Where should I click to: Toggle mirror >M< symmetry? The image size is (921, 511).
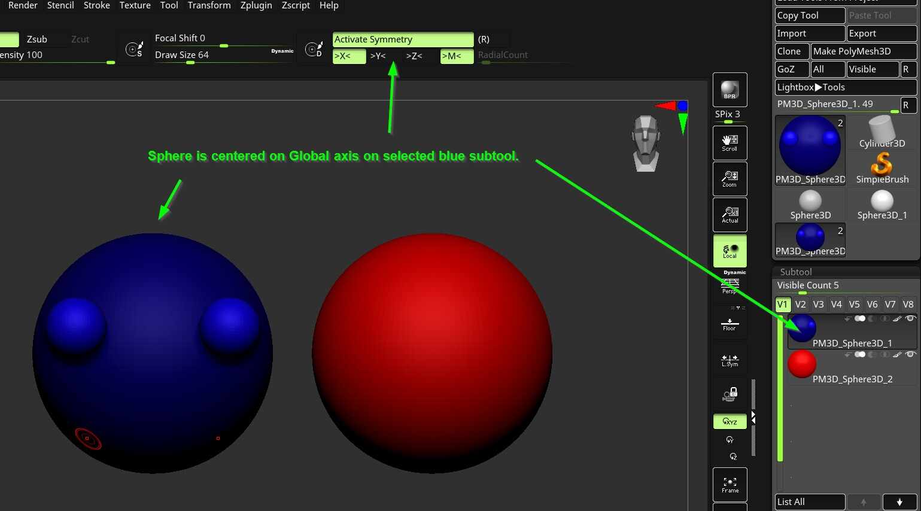(x=457, y=56)
